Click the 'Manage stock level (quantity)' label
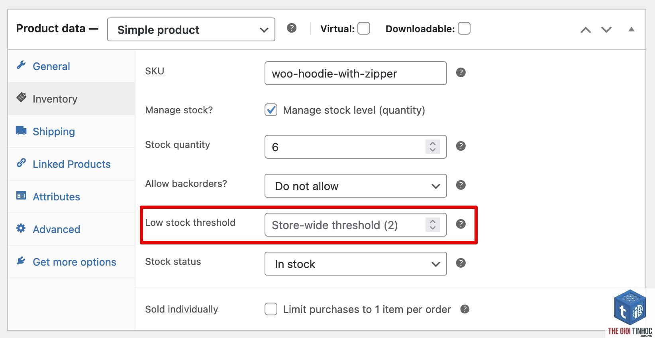This screenshot has height=338, width=655. 354,110
